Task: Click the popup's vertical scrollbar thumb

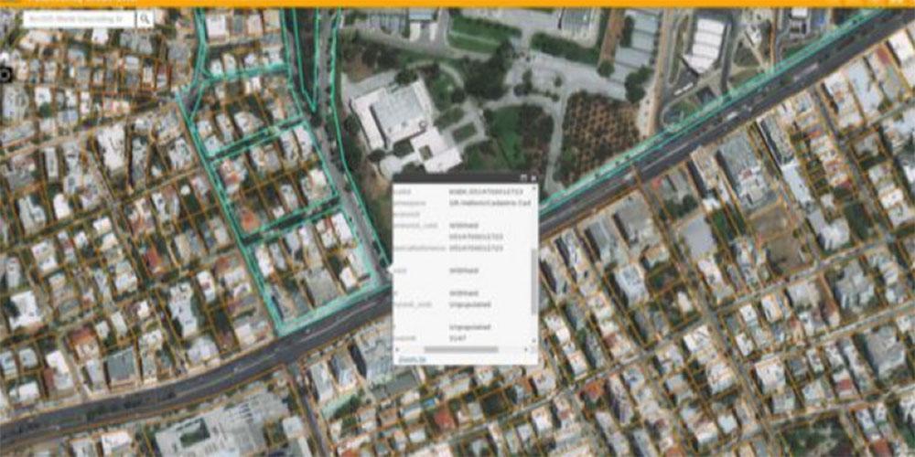Action: [534, 279]
